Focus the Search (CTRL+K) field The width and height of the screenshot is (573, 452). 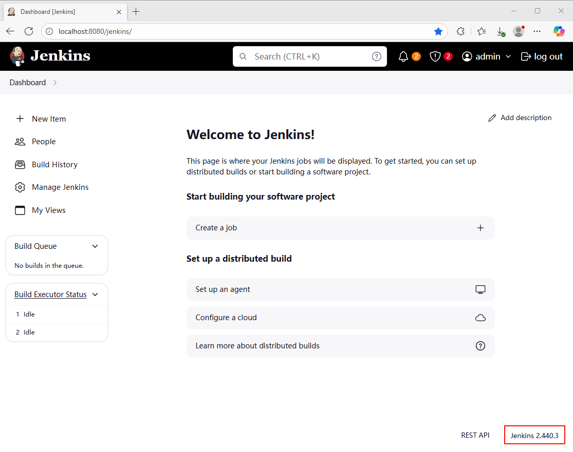click(310, 56)
